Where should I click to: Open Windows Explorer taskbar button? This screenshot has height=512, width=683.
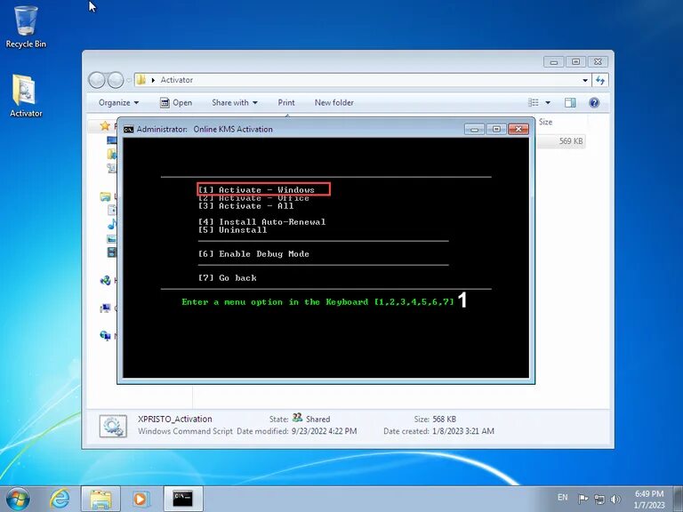(x=100, y=499)
